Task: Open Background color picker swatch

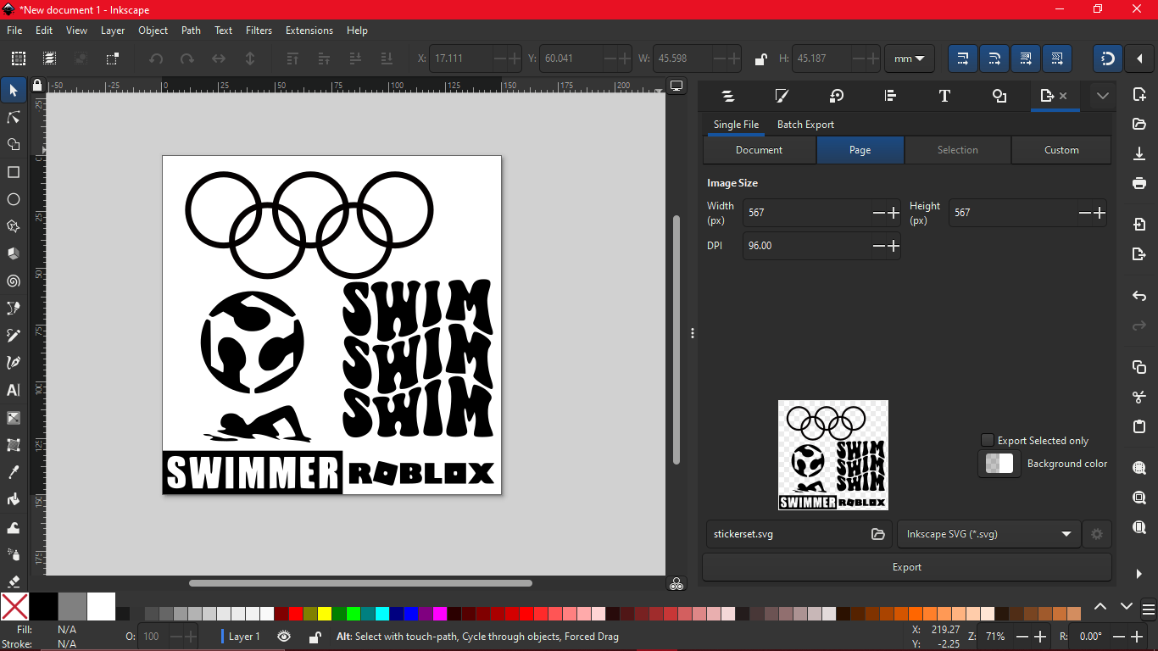Action: tap(999, 464)
